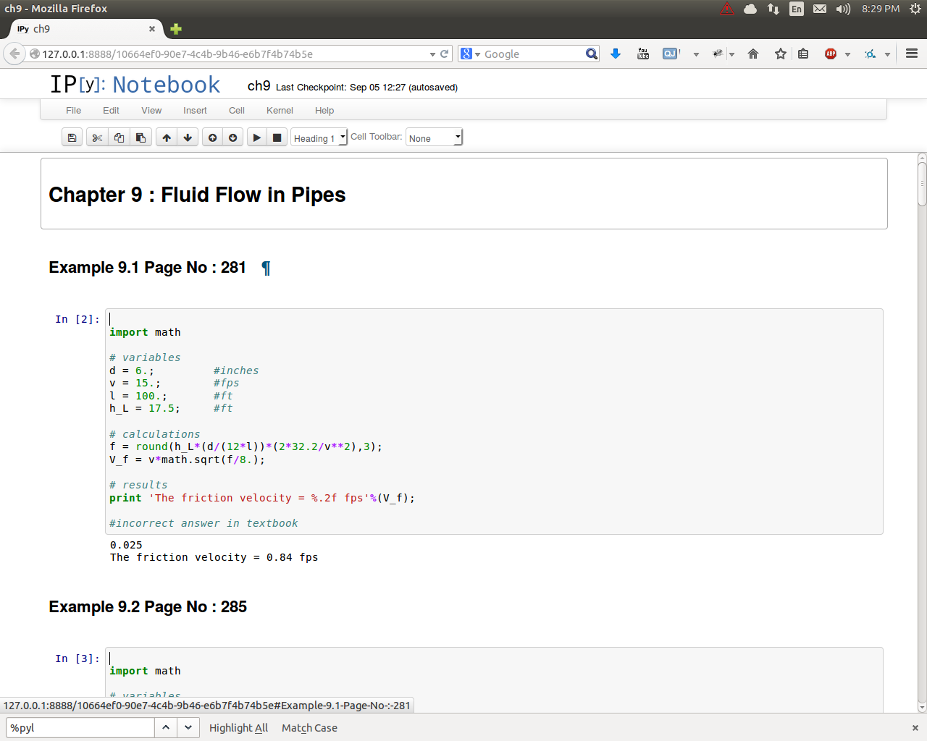Copy the selected cell
The width and height of the screenshot is (927, 741).
click(x=119, y=137)
